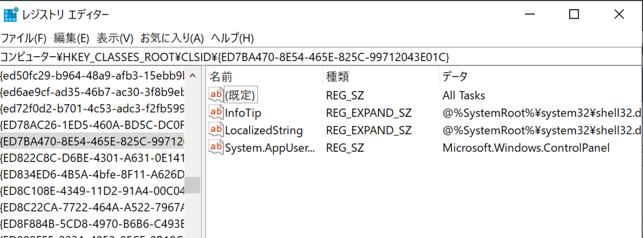Click REG_SZ type in (既定) row
This screenshot has width=643, height=238.
click(x=346, y=96)
